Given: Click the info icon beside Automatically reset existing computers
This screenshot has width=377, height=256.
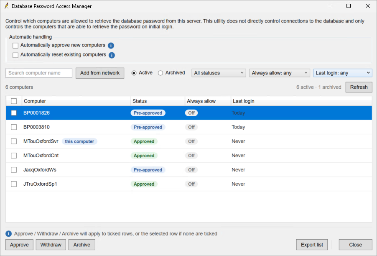Looking at the screenshot, I should tap(112, 55).
